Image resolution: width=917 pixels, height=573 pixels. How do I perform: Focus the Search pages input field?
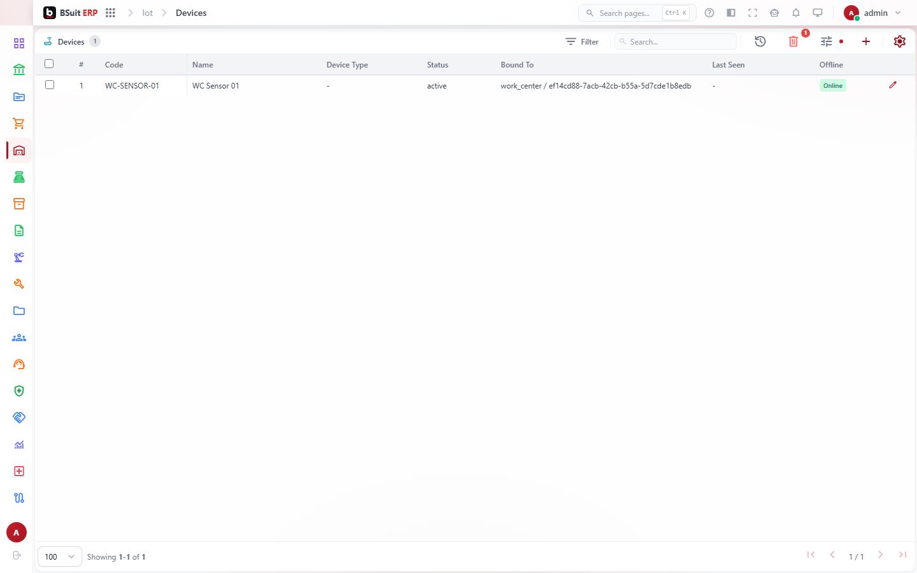637,13
